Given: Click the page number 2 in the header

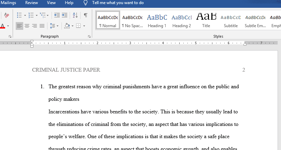Looking at the screenshot, I should 243,70.
